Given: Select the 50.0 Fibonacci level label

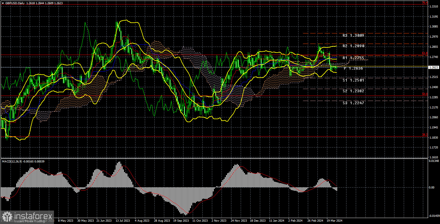Looking at the screenshot, I should click(425, 94).
